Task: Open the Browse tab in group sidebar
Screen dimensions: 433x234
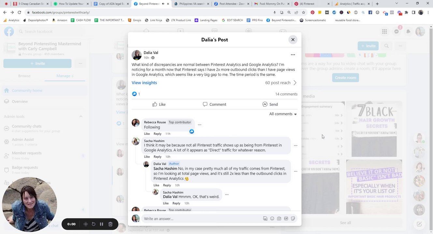Action: 24,76
